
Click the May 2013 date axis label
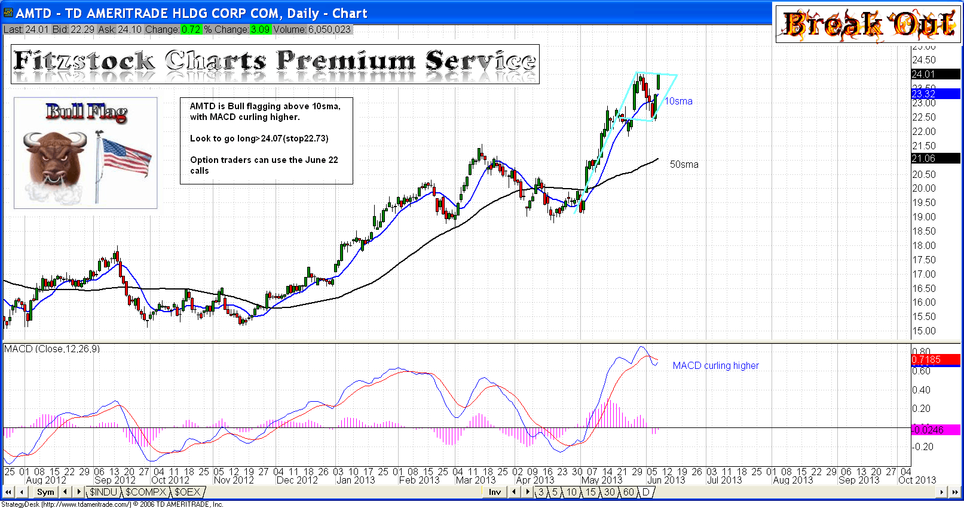(602, 480)
